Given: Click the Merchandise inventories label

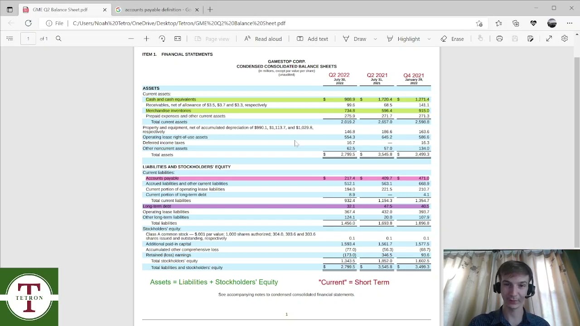Looking at the screenshot, I should pos(168,110).
